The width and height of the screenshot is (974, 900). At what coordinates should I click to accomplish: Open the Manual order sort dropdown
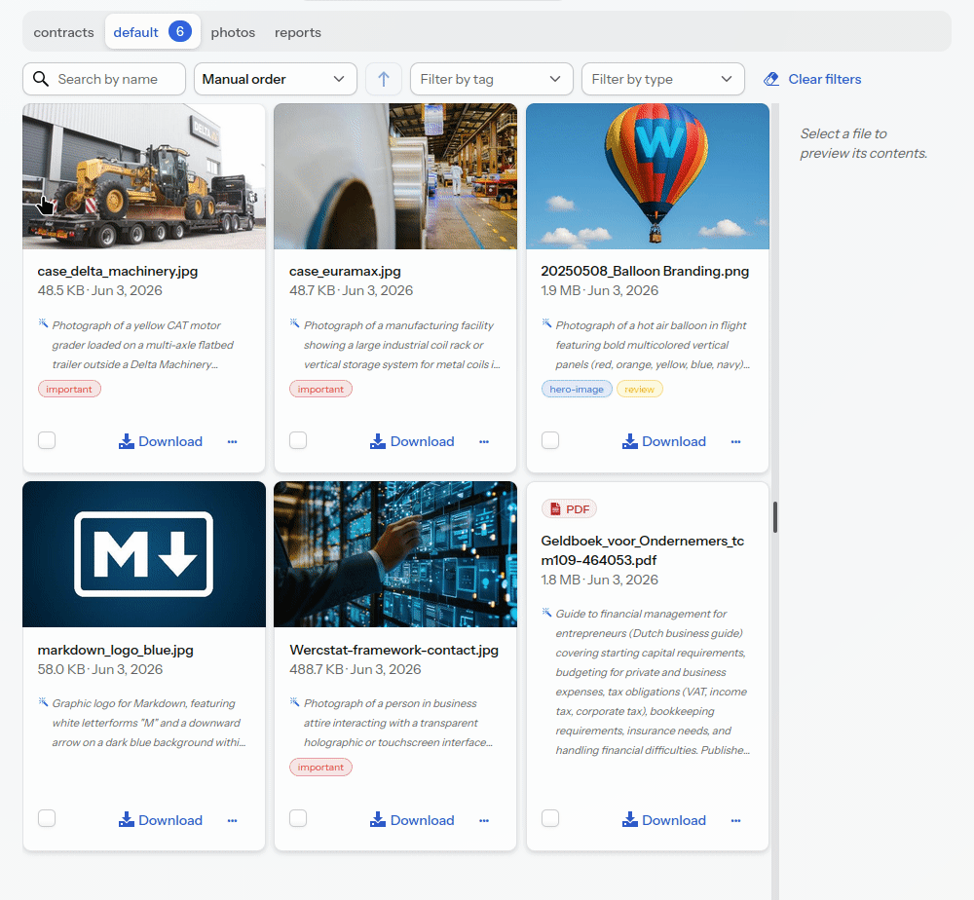tap(276, 79)
